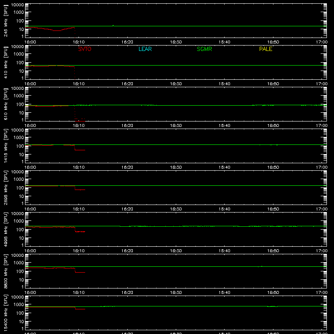Screen dimensions: 334x334
Task: Click the 10000 tick value on the 15400 MHz axis
Action: coord(18,297)
